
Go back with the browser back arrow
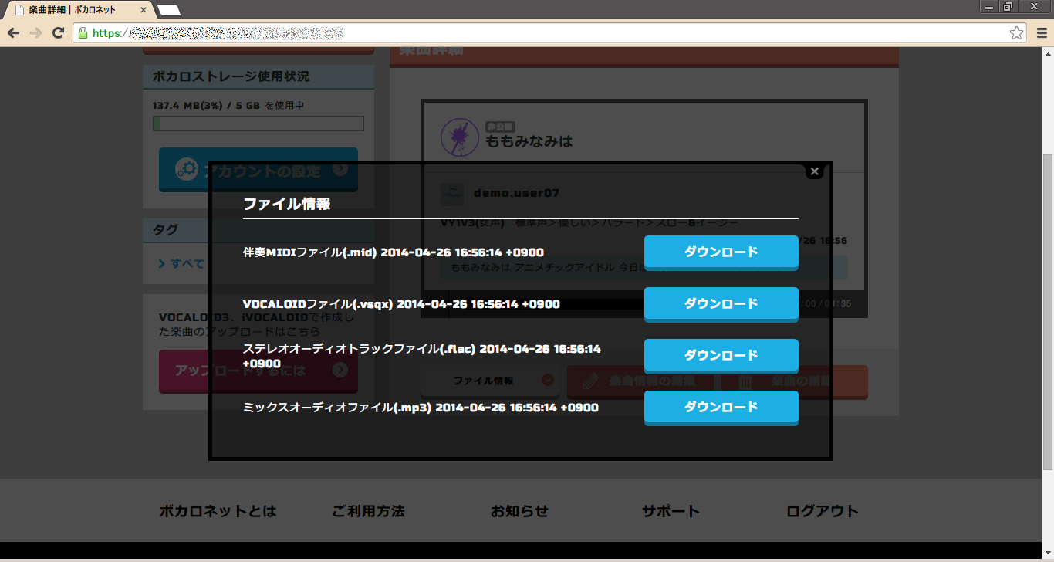pos(13,33)
